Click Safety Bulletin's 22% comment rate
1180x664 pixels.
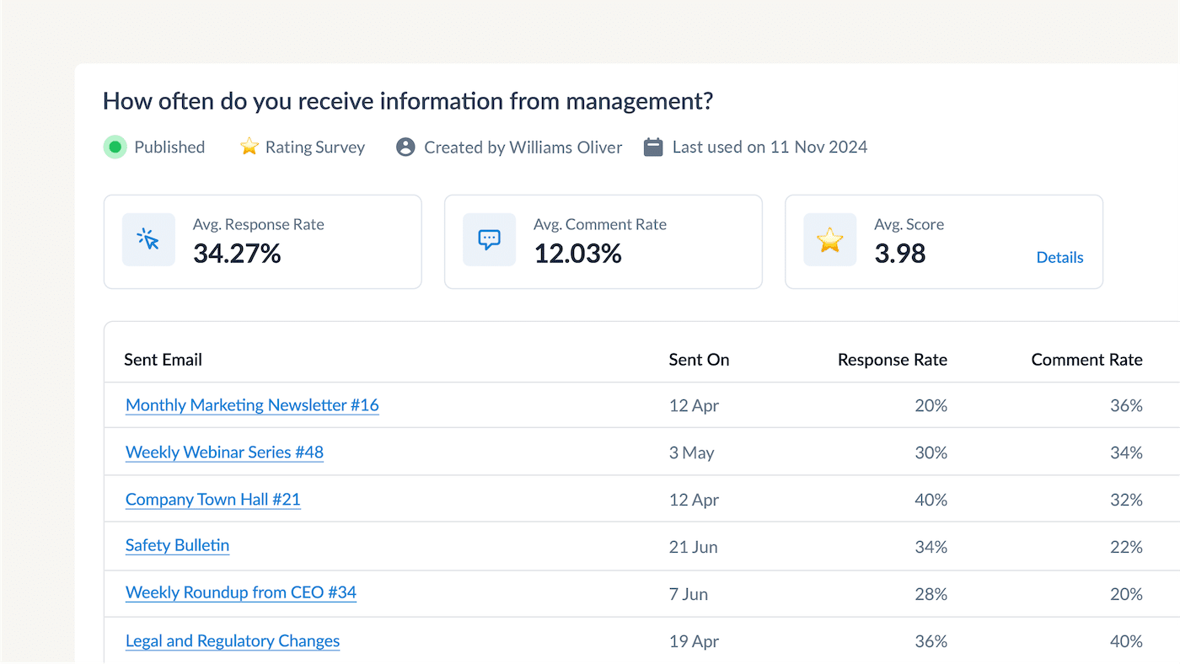point(1126,547)
